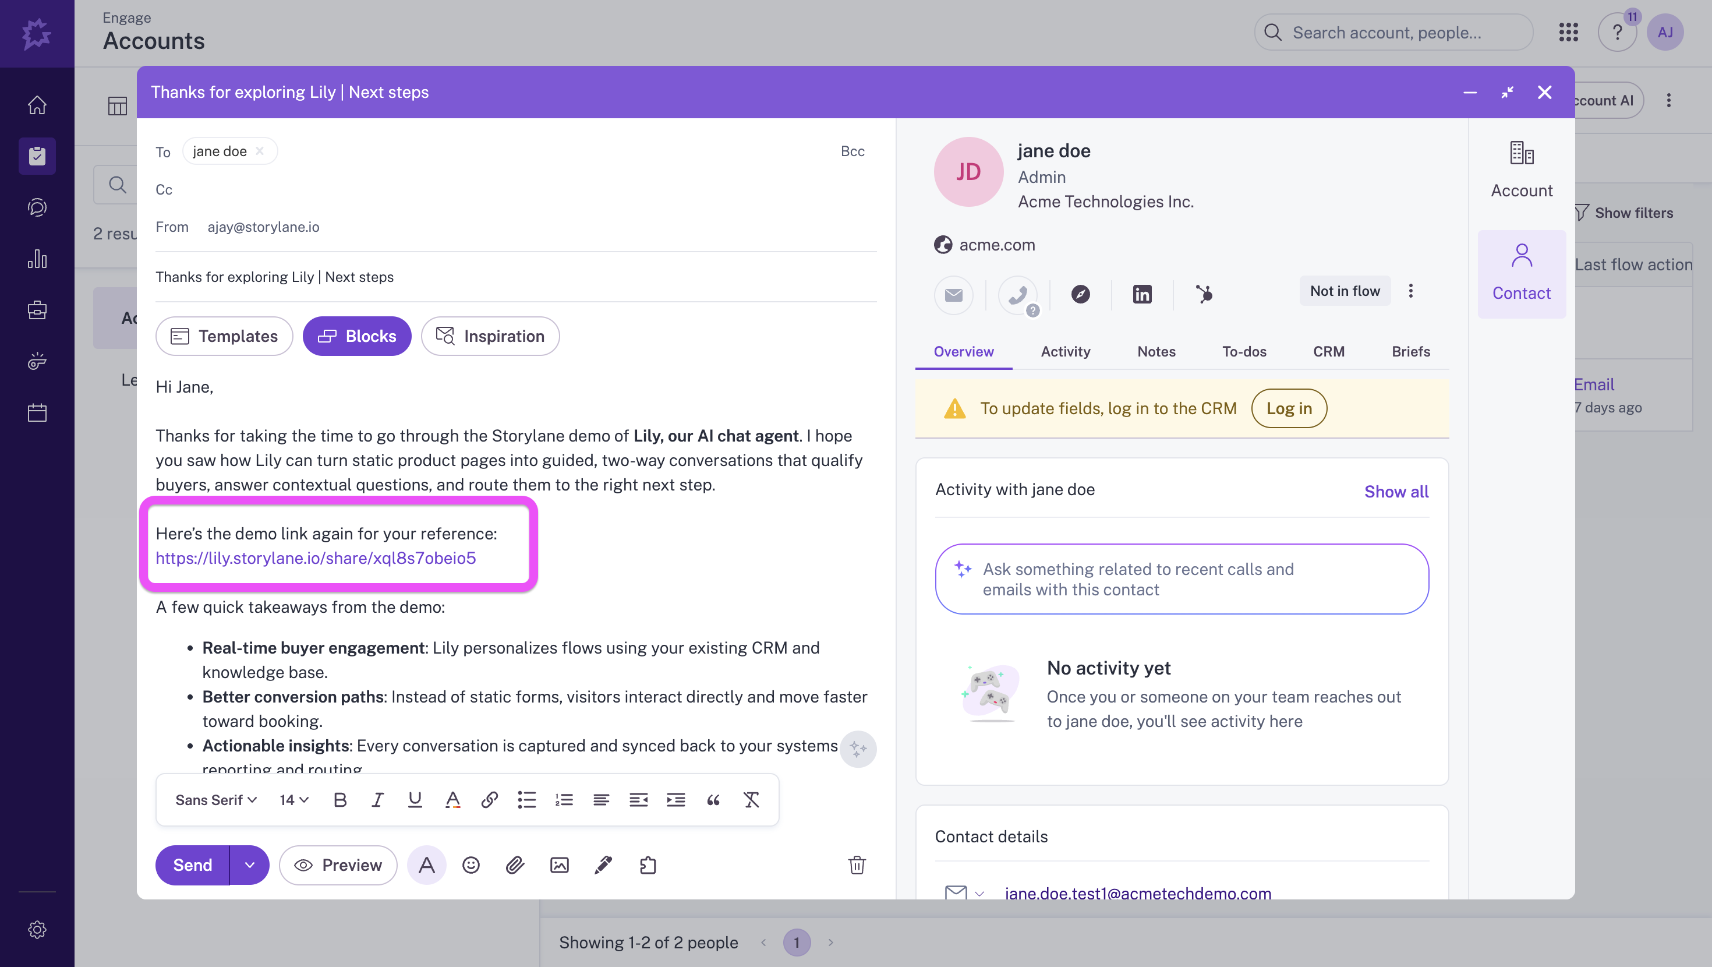Image resolution: width=1712 pixels, height=967 pixels.
Task: Log in to the CRM
Action: point(1289,408)
